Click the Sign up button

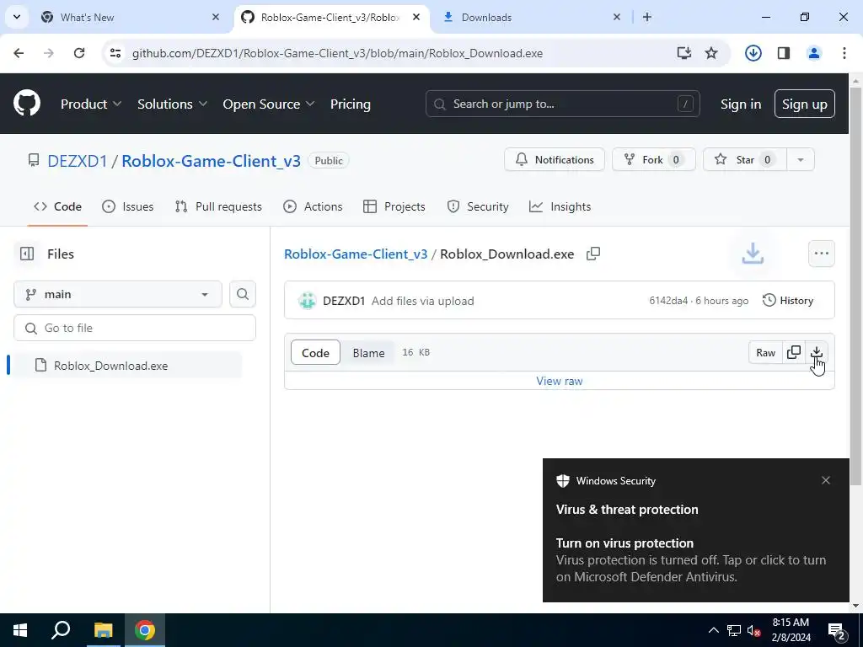pyautogui.click(x=805, y=104)
